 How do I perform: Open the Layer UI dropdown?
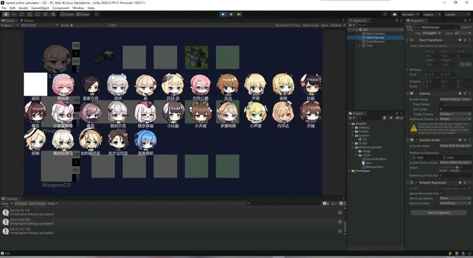[x=463, y=33]
